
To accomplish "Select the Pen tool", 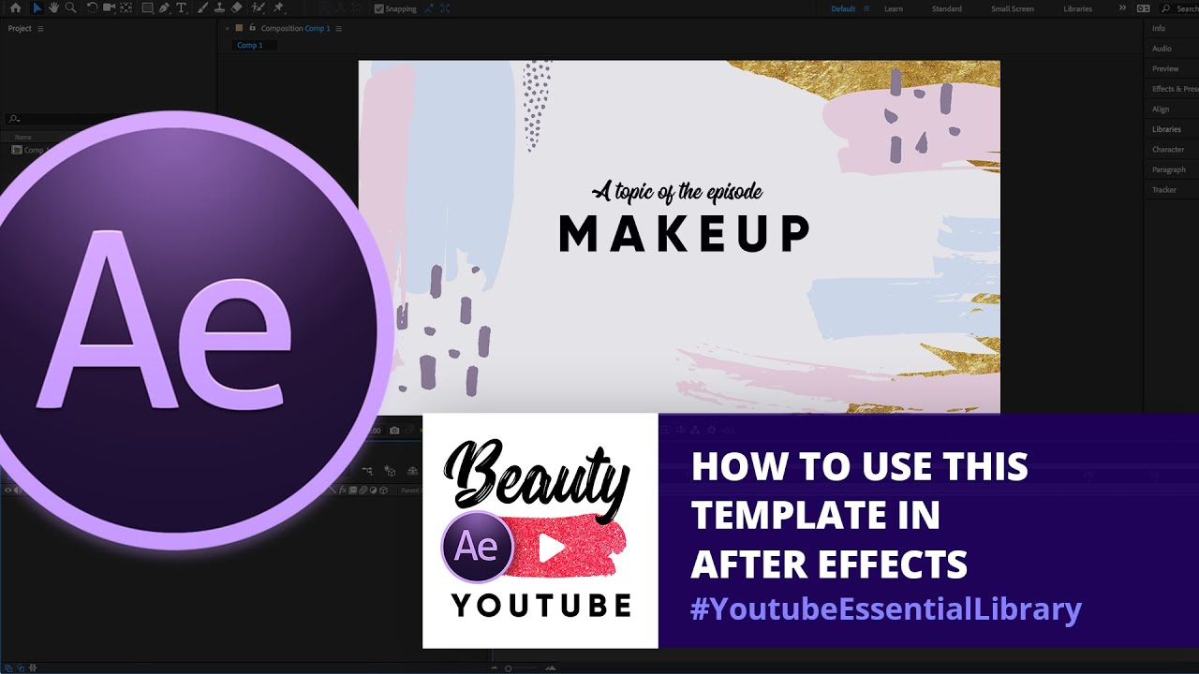I will click(166, 8).
